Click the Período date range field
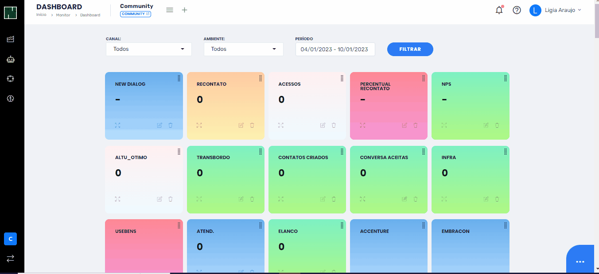 pyautogui.click(x=335, y=49)
